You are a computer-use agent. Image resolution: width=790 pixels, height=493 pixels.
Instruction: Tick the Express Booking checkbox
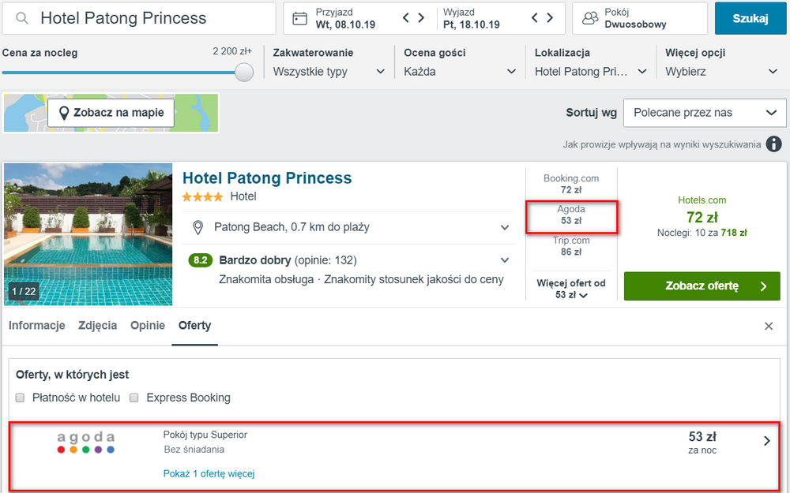134,398
